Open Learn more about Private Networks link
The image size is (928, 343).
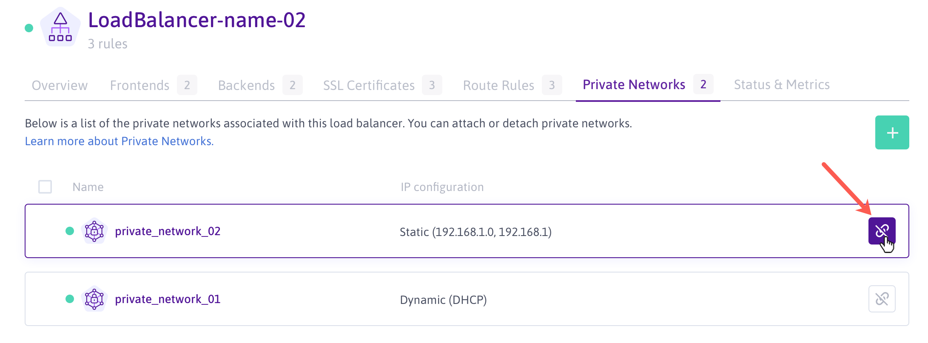pyautogui.click(x=119, y=141)
